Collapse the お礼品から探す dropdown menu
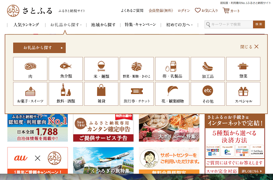 point(66,25)
